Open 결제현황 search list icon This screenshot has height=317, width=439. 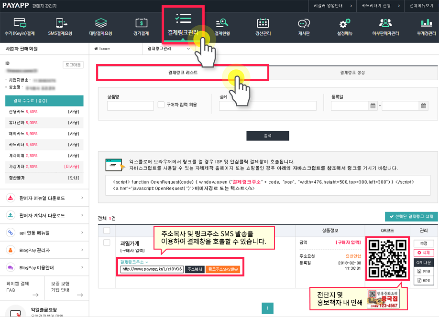pyautogui.click(x=222, y=22)
